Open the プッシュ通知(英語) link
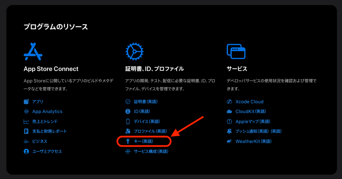 (258, 131)
